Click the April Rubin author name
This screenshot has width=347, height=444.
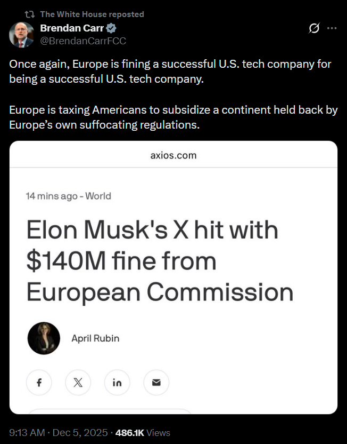coord(95,338)
